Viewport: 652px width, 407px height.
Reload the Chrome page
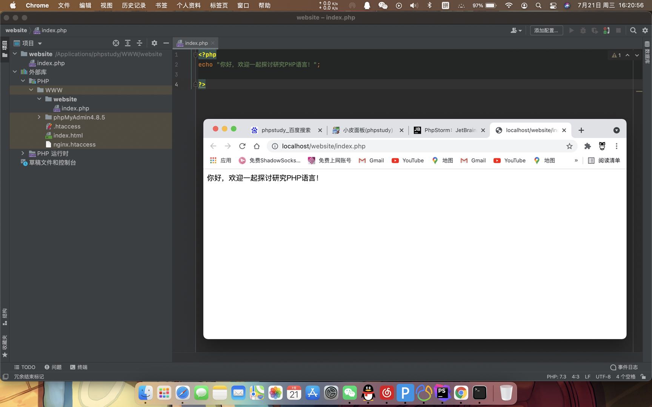point(242,146)
